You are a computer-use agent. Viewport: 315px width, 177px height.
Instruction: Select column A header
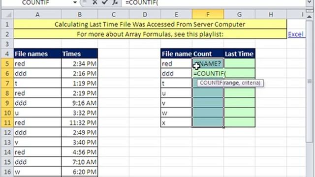tap(37, 14)
